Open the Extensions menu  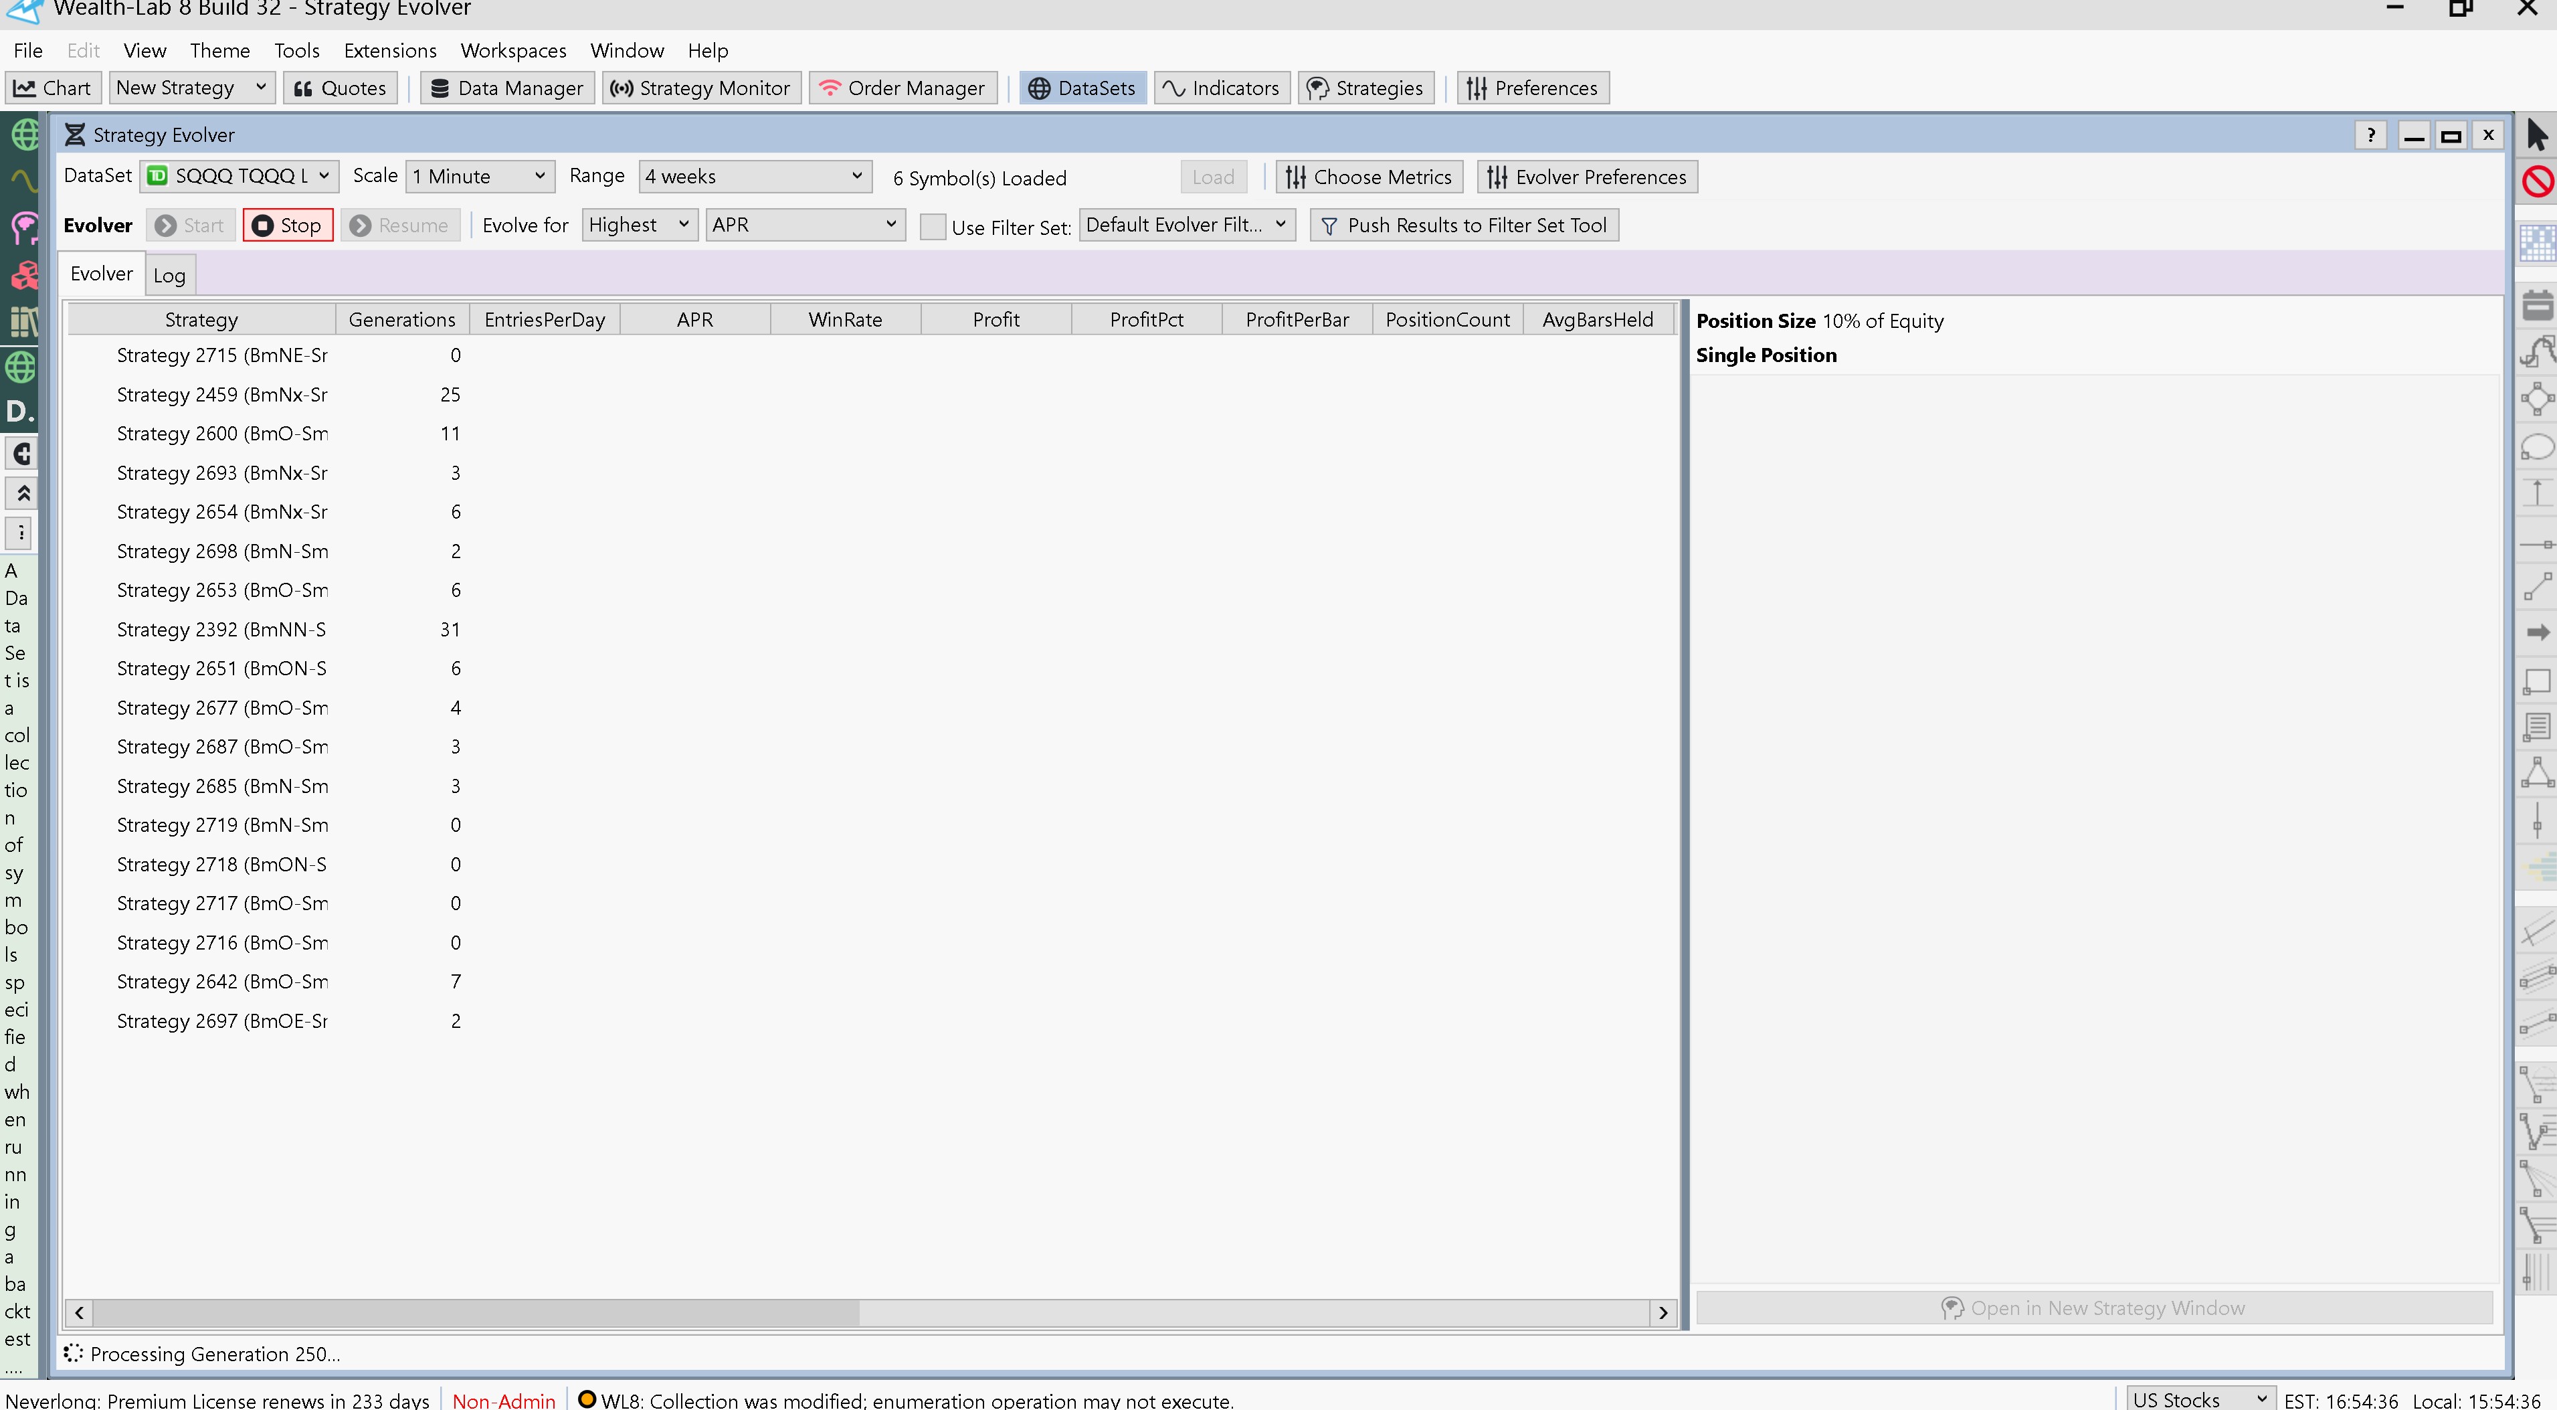click(390, 51)
